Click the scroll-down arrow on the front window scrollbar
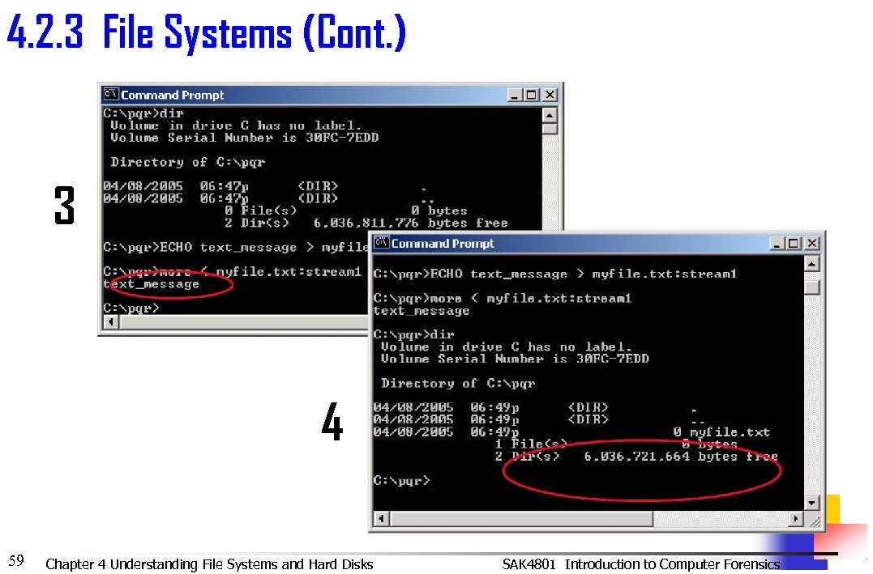 coord(811,503)
